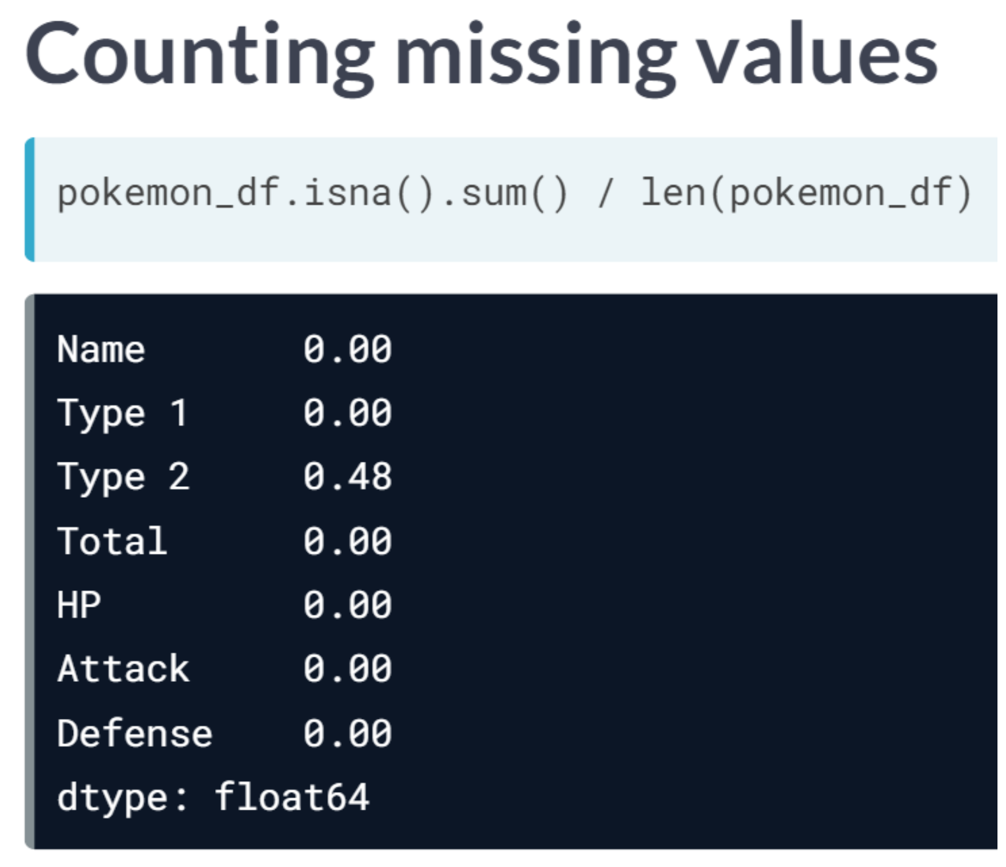1006x867 pixels.
Task: Click len(pokemon_df) in the code block
Action: tap(806, 194)
